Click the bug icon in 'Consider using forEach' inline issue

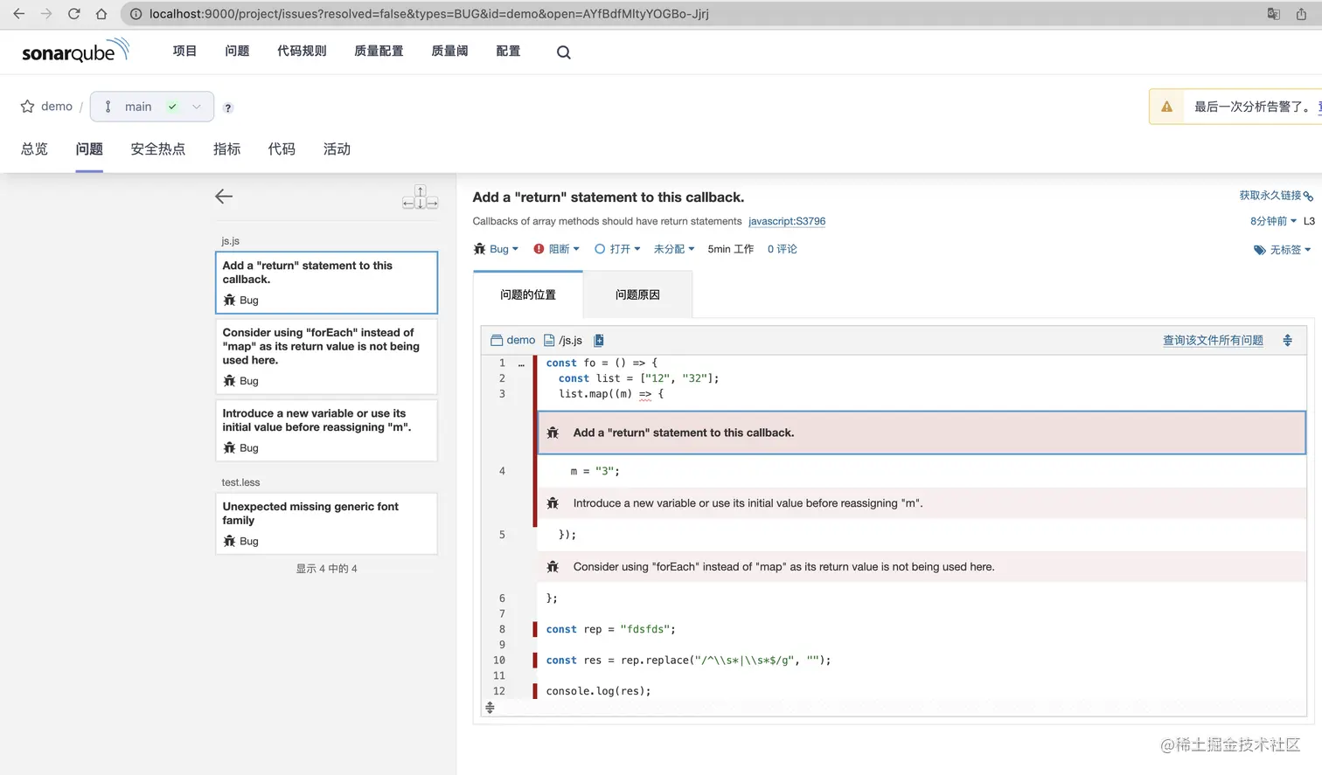tap(553, 567)
